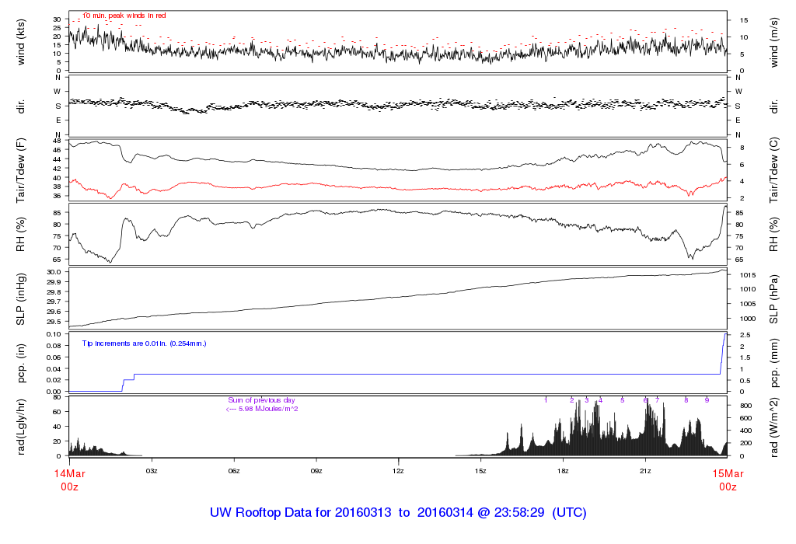Select the 06z time axis label
This screenshot has width=796, height=544.
(234, 471)
